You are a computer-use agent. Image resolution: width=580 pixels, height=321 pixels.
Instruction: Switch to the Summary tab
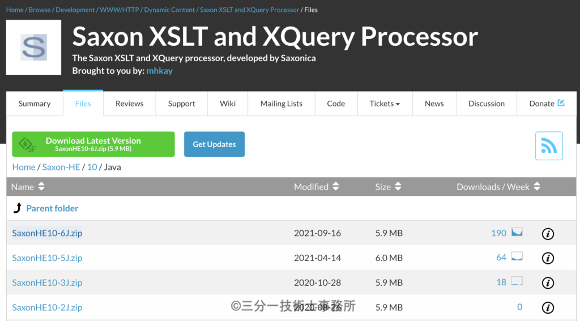point(35,104)
